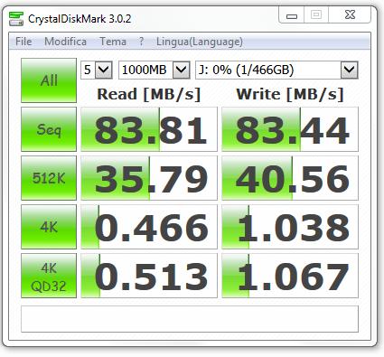The image size is (384, 357).
Task: Click the Seq read result 83.81
Action: pos(149,129)
